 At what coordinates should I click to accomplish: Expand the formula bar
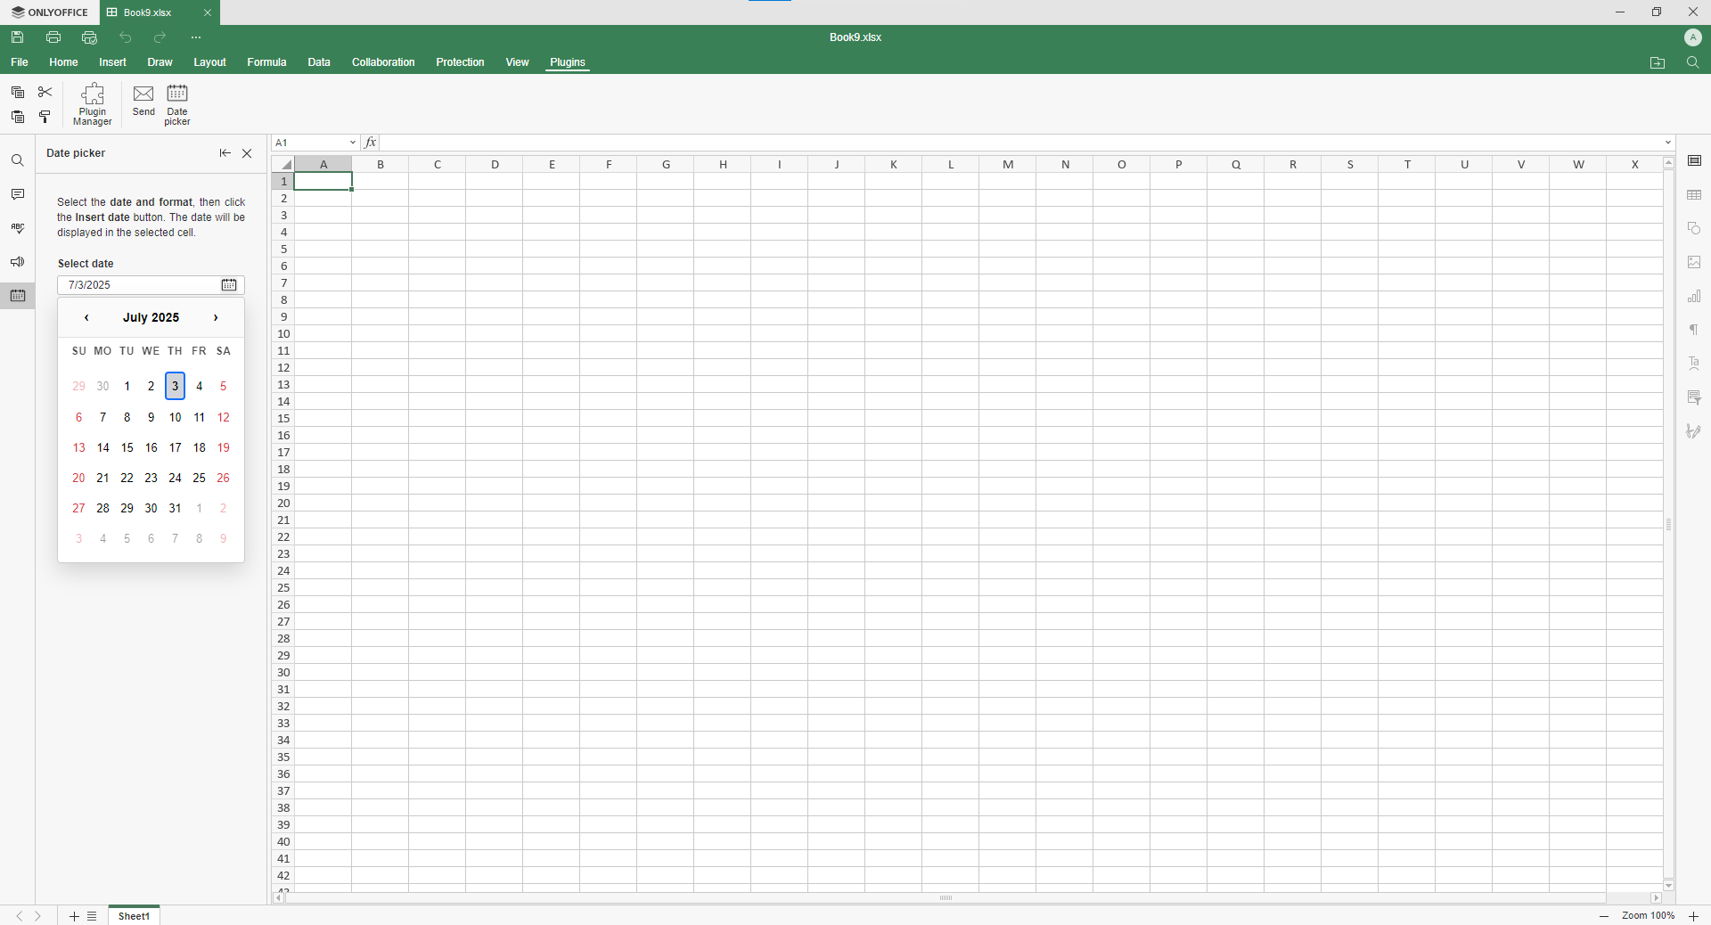point(1668,143)
